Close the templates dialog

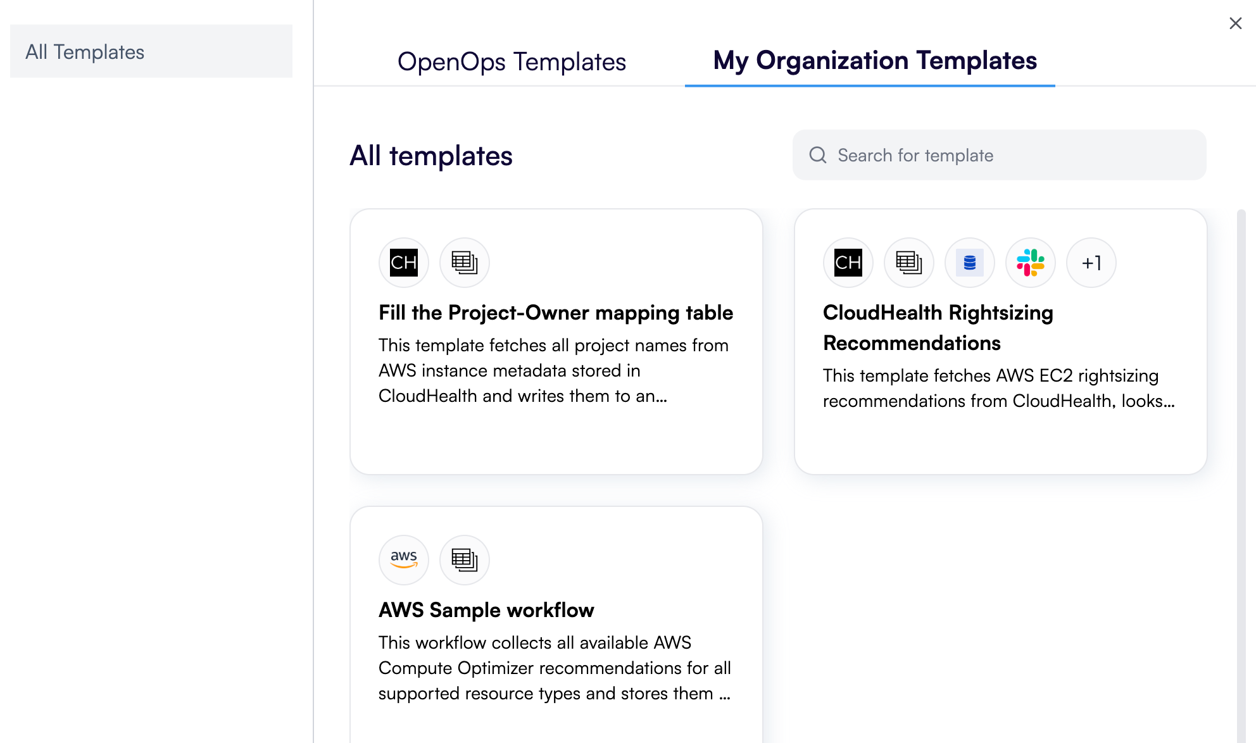[x=1235, y=23]
